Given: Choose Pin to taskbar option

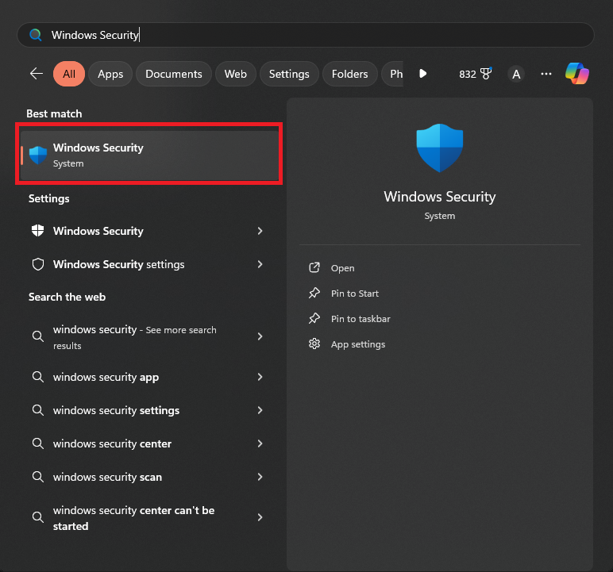Looking at the screenshot, I should pyautogui.click(x=360, y=319).
